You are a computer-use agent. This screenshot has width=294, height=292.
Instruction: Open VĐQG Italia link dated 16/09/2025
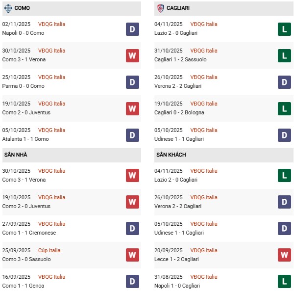51,277
